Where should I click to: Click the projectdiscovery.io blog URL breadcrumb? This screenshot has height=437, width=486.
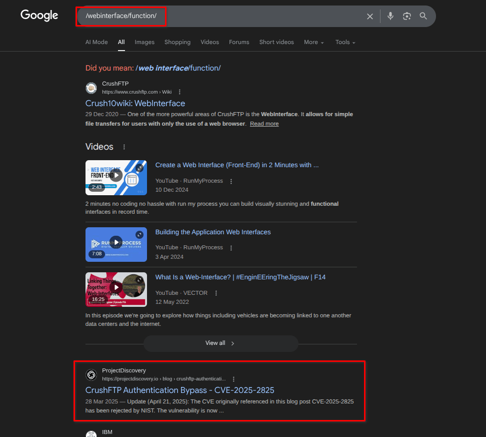[164, 378]
